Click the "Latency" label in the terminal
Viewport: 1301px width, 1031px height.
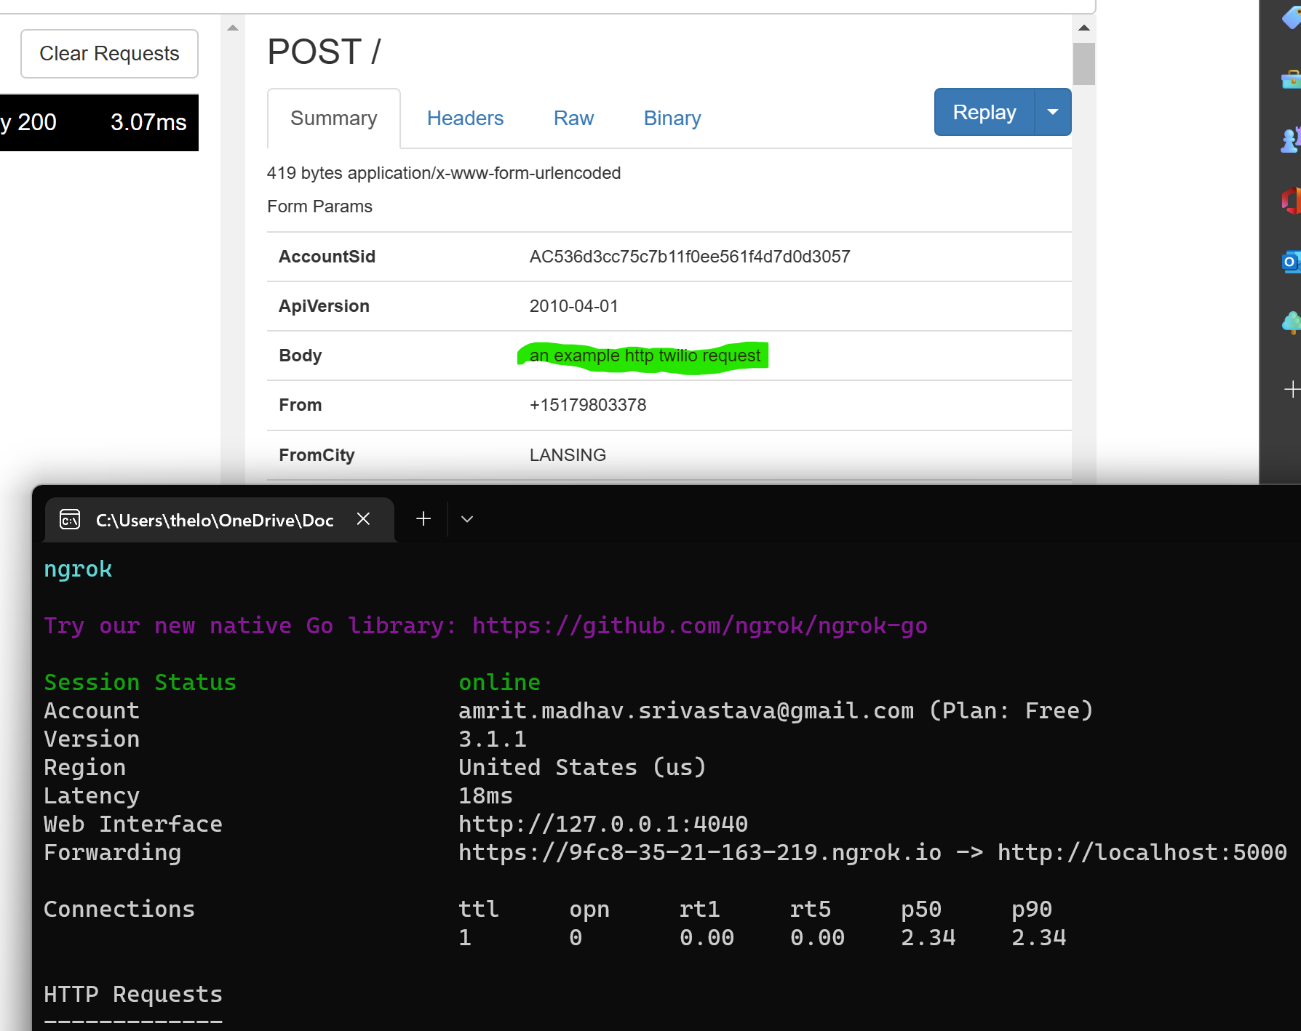92,795
